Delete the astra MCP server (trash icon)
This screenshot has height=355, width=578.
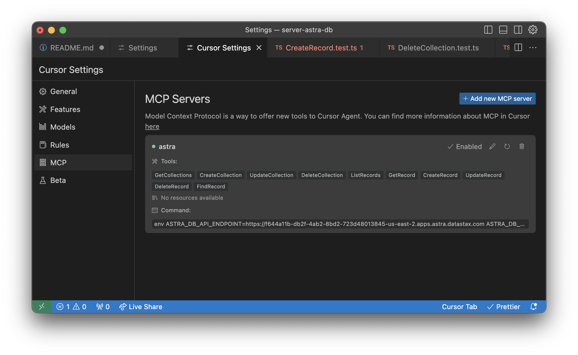[522, 146]
